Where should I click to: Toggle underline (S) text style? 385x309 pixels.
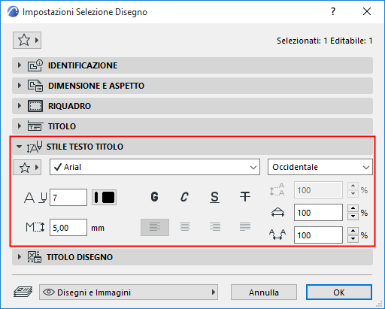[x=215, y=197]
